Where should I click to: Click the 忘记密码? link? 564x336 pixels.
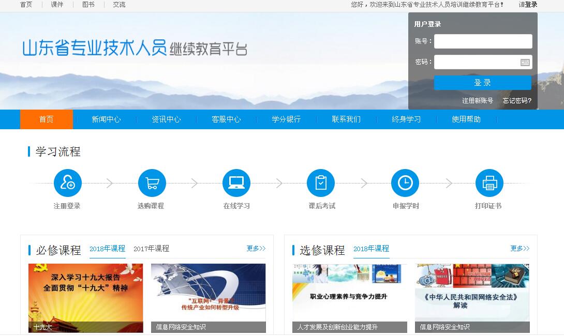[x=517, y=101]
